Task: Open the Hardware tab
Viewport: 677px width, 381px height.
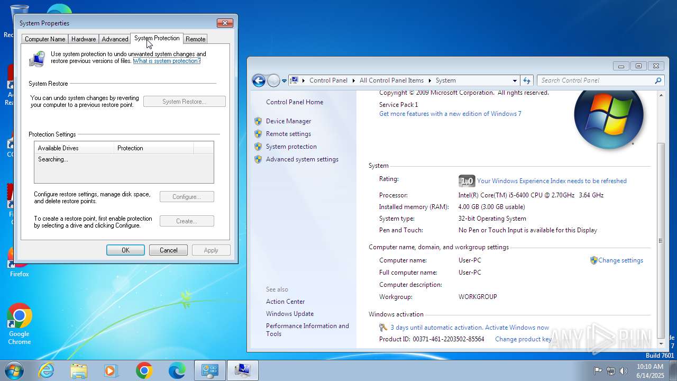Action: point(84,39)
